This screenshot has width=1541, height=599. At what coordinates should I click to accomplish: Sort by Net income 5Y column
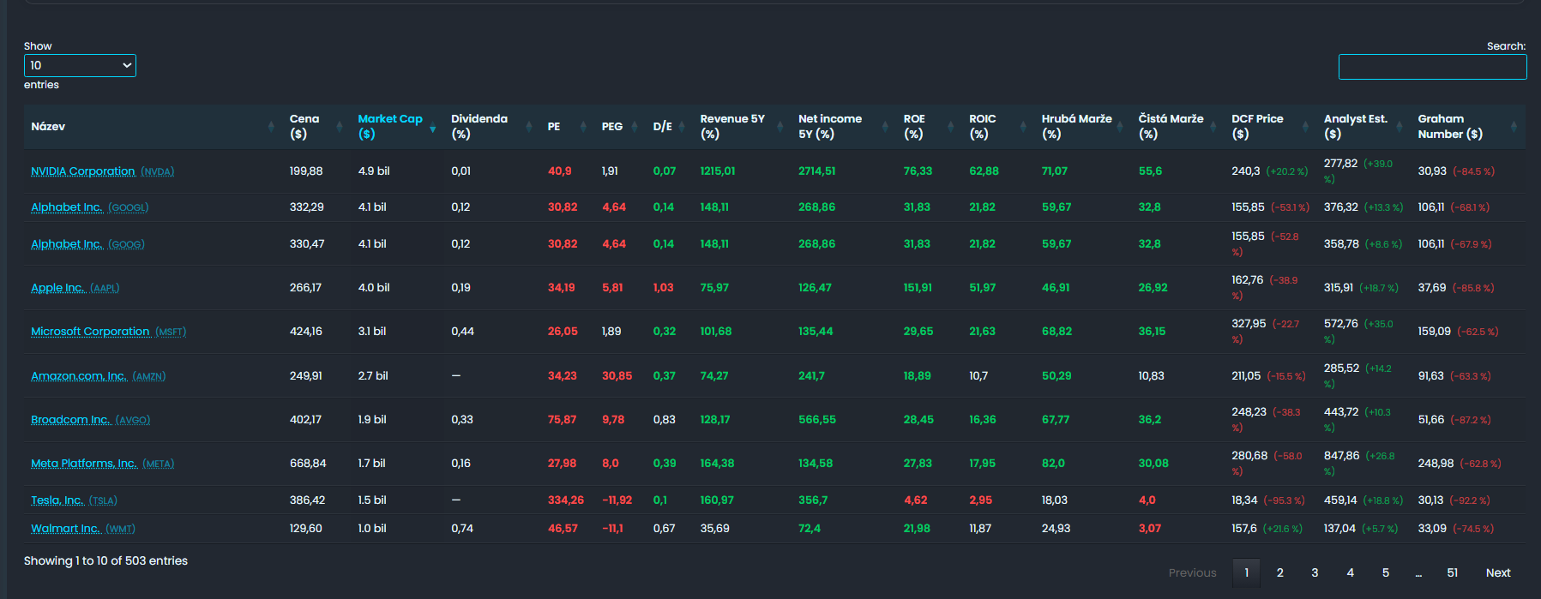click(843, 127)
